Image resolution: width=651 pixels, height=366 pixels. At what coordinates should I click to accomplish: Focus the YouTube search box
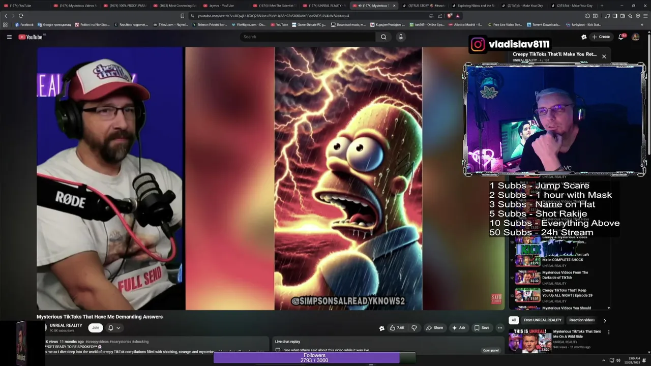tap(307, 37)
